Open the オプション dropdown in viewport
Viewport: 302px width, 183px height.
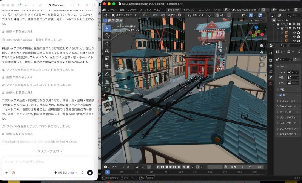tap(257, 20)
